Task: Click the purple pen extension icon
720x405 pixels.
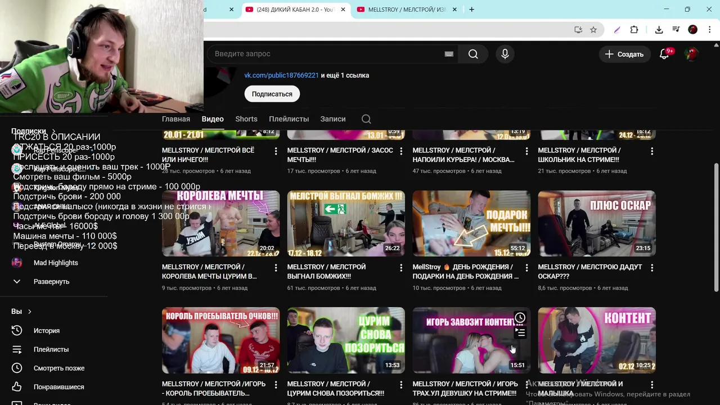Action: (x=617, y=30)
